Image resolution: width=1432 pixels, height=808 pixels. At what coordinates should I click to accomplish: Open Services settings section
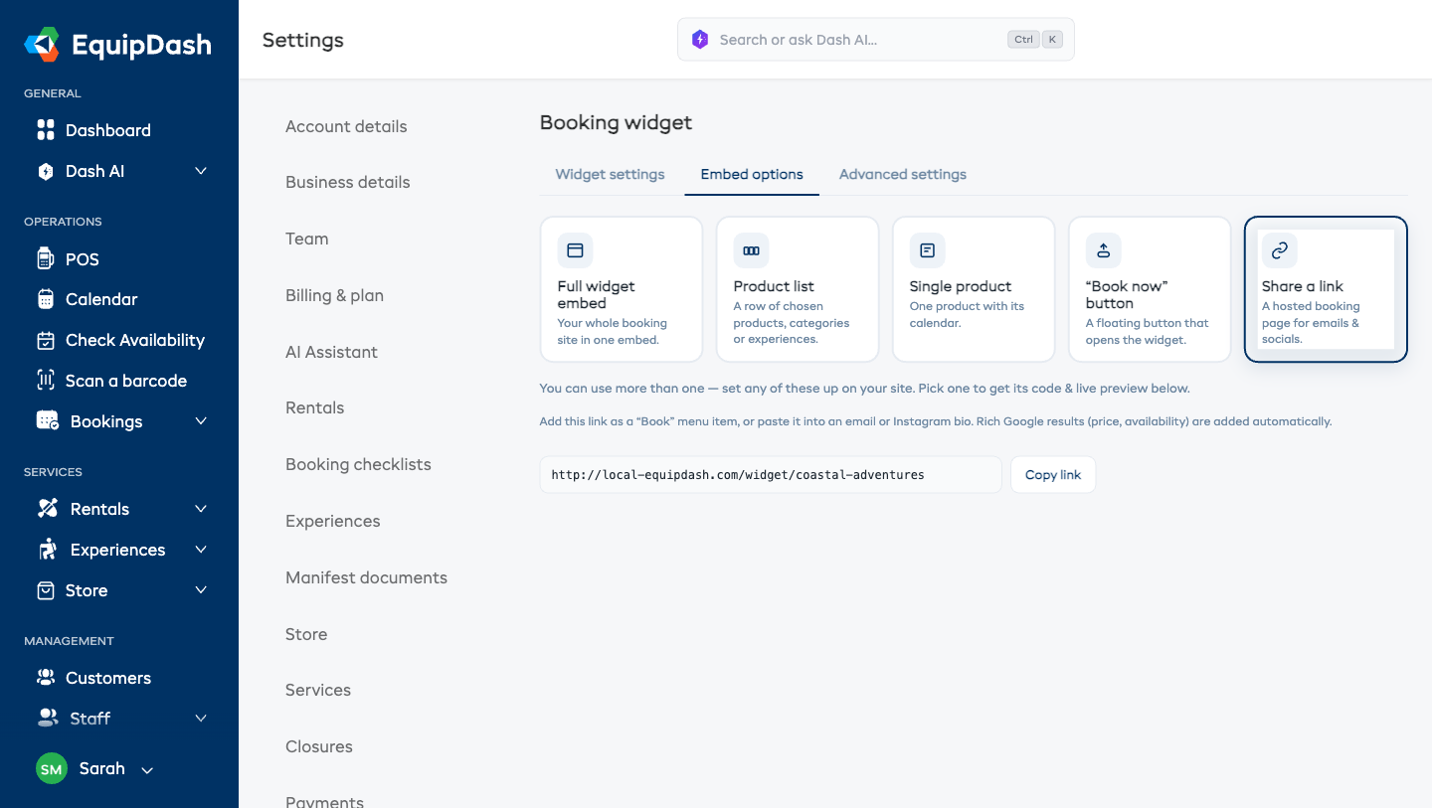[318, 690]
